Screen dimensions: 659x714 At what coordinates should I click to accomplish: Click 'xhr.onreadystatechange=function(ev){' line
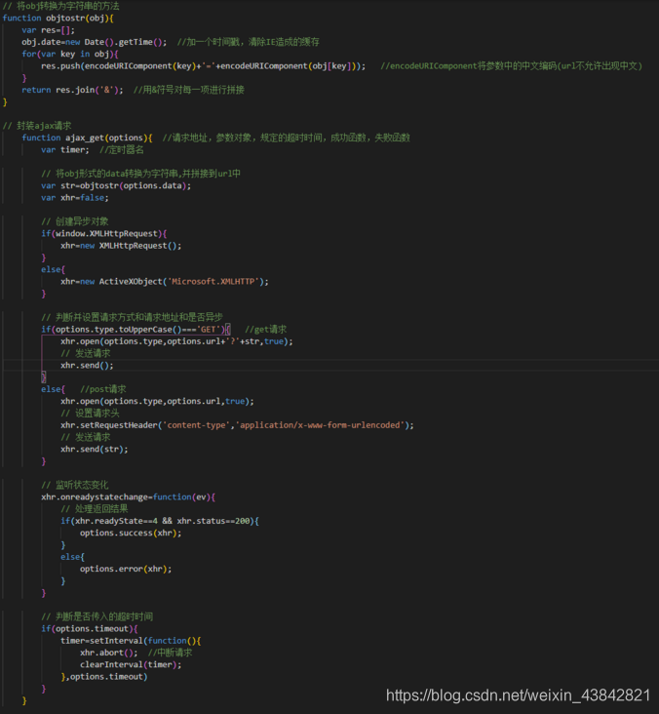(129, 496)
